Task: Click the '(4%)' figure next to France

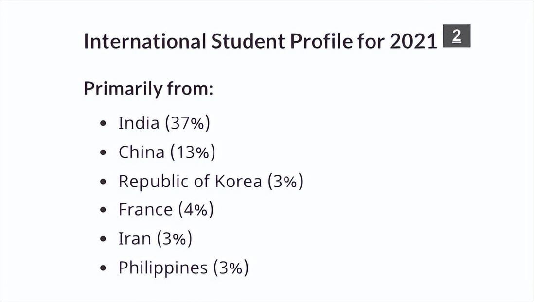Action: click(x=196, y=209)
